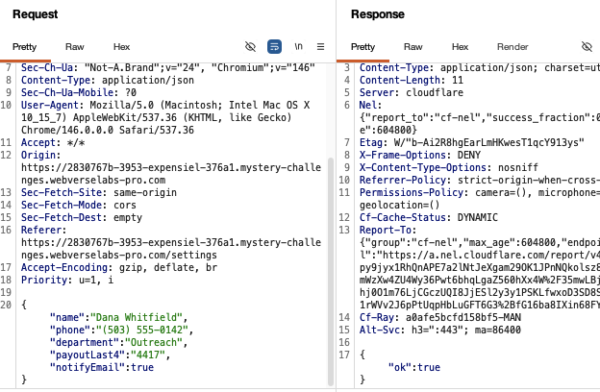600x392 pixels.
Task: Click the phone value in request body
Action: tap(139, 331)
